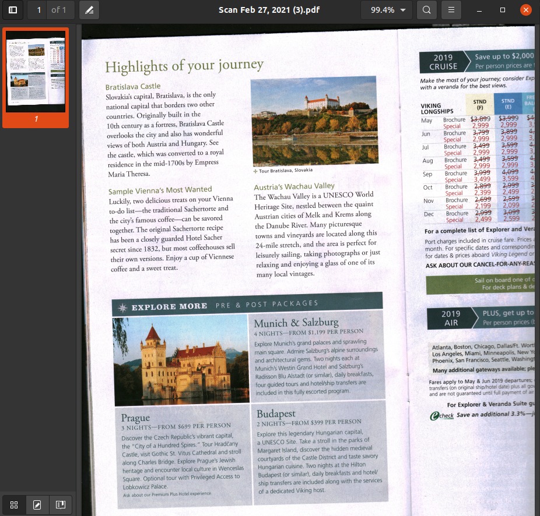Click the 'May' row label in table

(426, 121)
